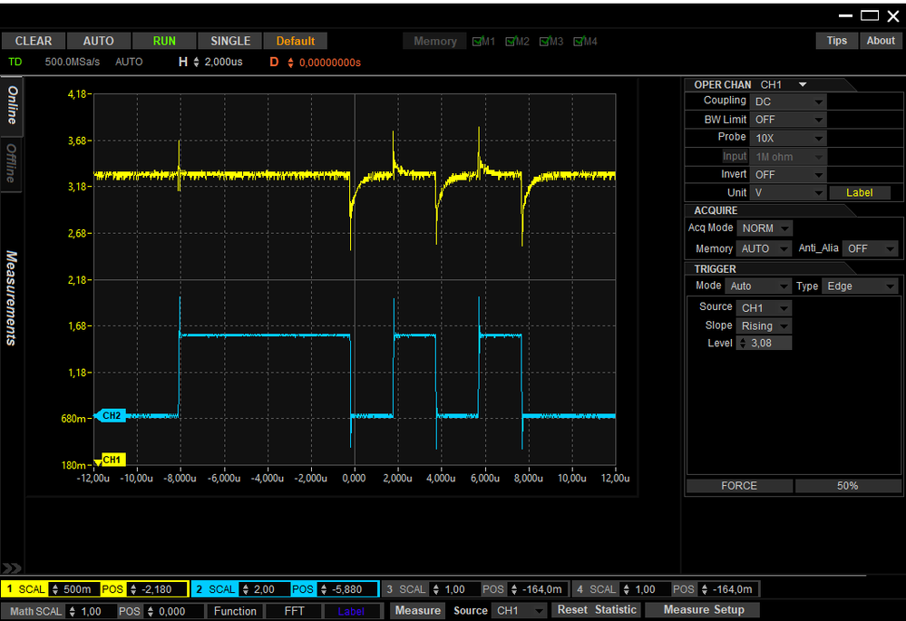Toggle channel 1 via yellow '1' button
Screen dimensions: 906x621
click(10, 589)
